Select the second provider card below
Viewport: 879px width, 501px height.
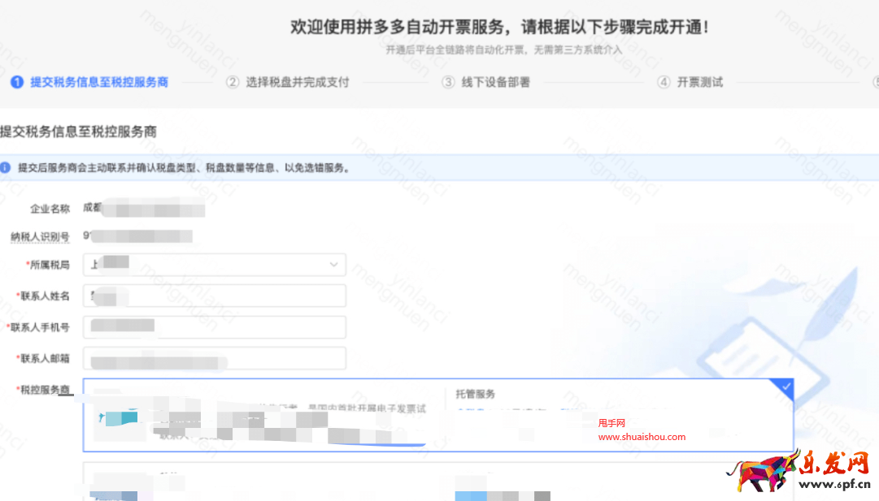click(438, 482)
